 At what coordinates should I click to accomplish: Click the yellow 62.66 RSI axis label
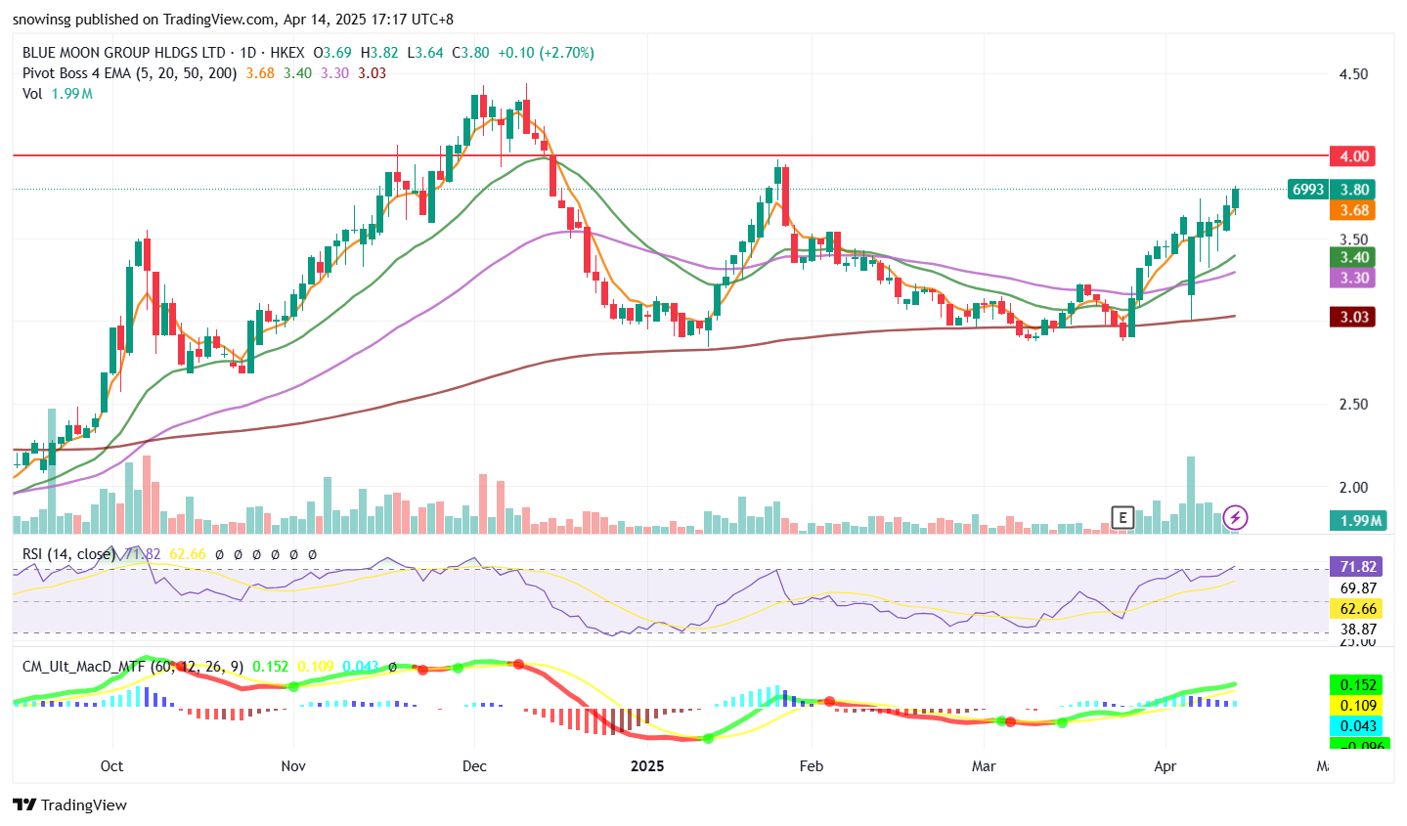[x=1357, y=608]
